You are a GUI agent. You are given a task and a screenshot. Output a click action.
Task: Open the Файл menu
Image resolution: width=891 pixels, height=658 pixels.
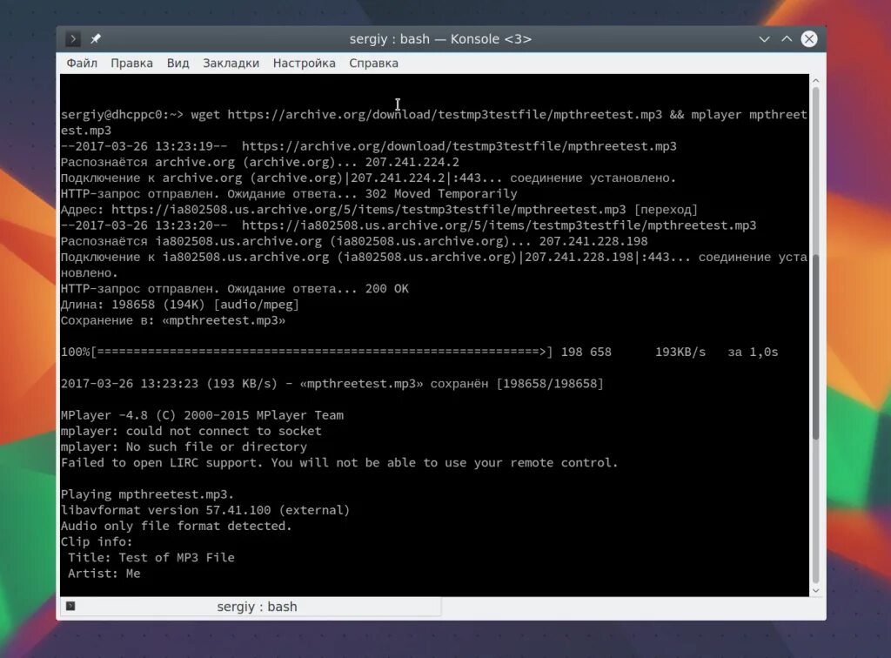pyautogui.click(x=82, y=63)
